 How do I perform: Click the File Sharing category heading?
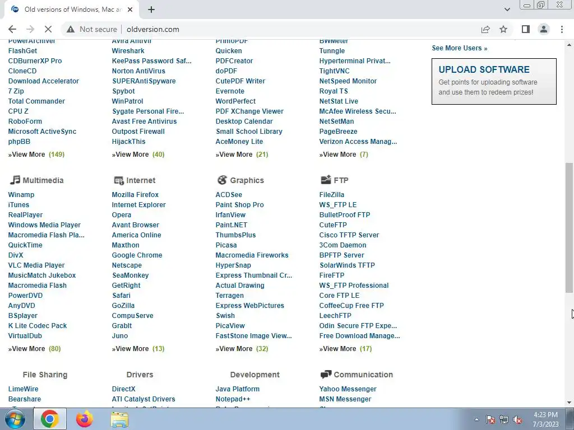(45, 375)
